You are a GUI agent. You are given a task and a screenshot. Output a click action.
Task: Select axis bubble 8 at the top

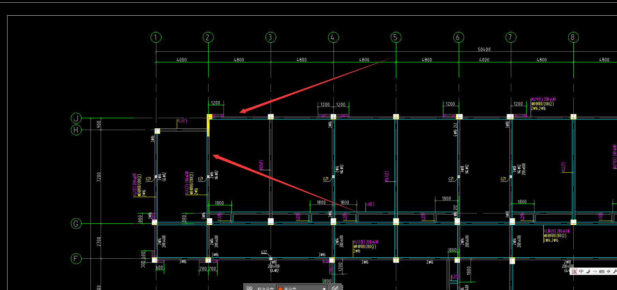click(x=573, y=37)
